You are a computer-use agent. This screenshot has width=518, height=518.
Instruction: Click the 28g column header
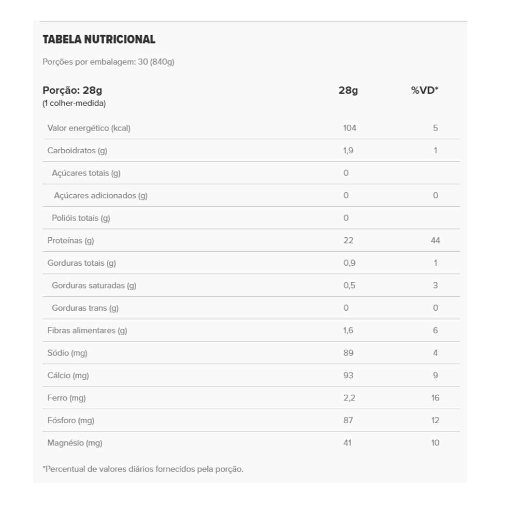point(348,90)
